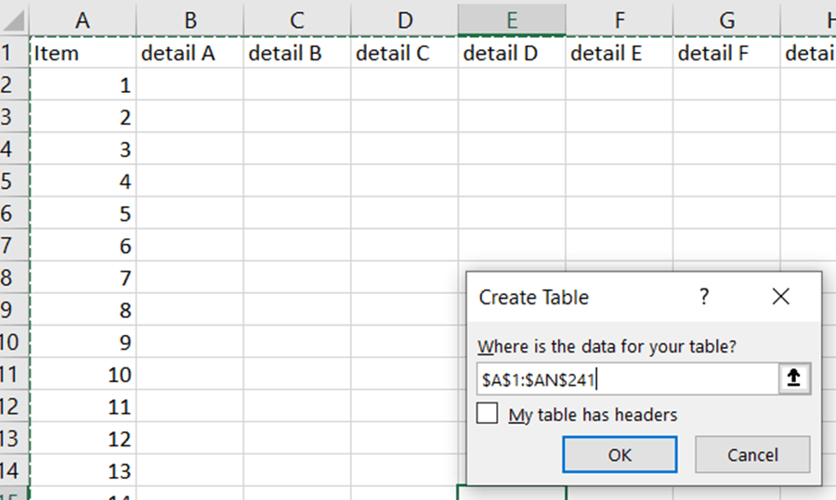This screenshot has width=836, height=500.
Task: Click the table data range input field
Action: [x=628, y=379]
